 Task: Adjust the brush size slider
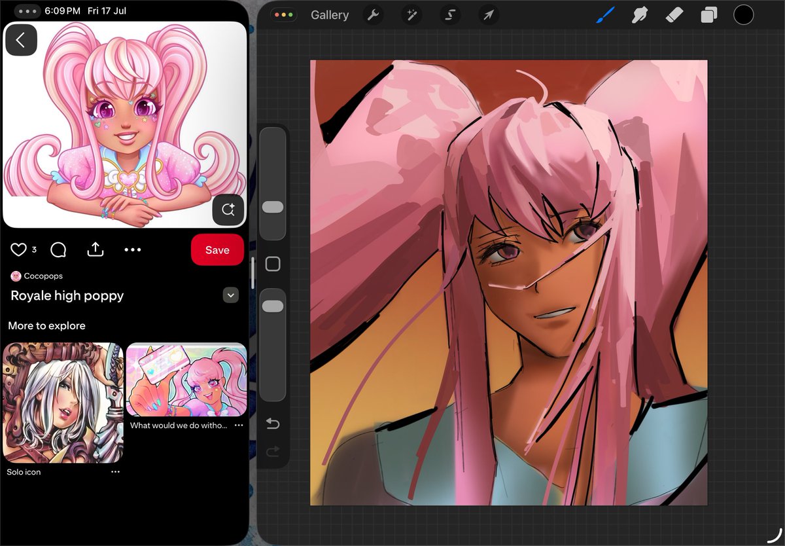pos(273,183)
